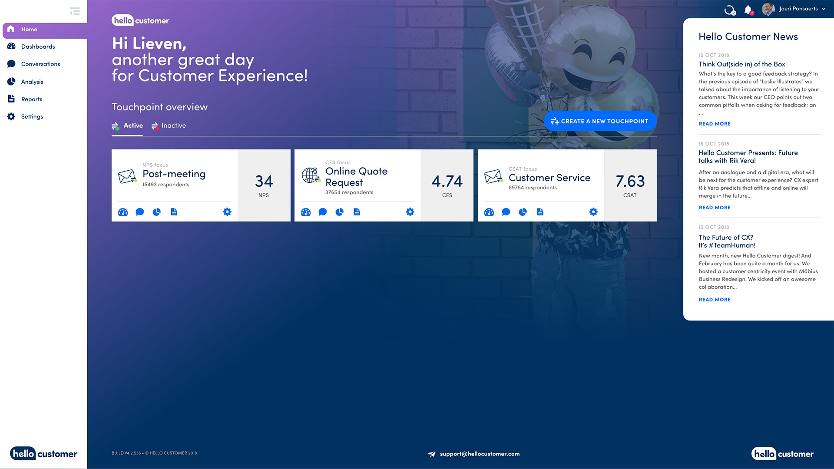
Task: Open the Think Out(side in) of the Box headline
Action: [x=741, y=64]
